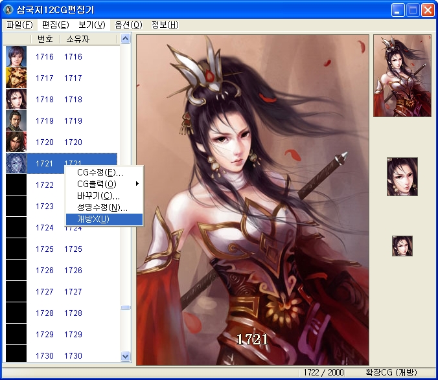The height and width of the screenshot is (380, 438).
Task: Click the medium half-body preview thumbnail
Action: click(x=402, y=76)
